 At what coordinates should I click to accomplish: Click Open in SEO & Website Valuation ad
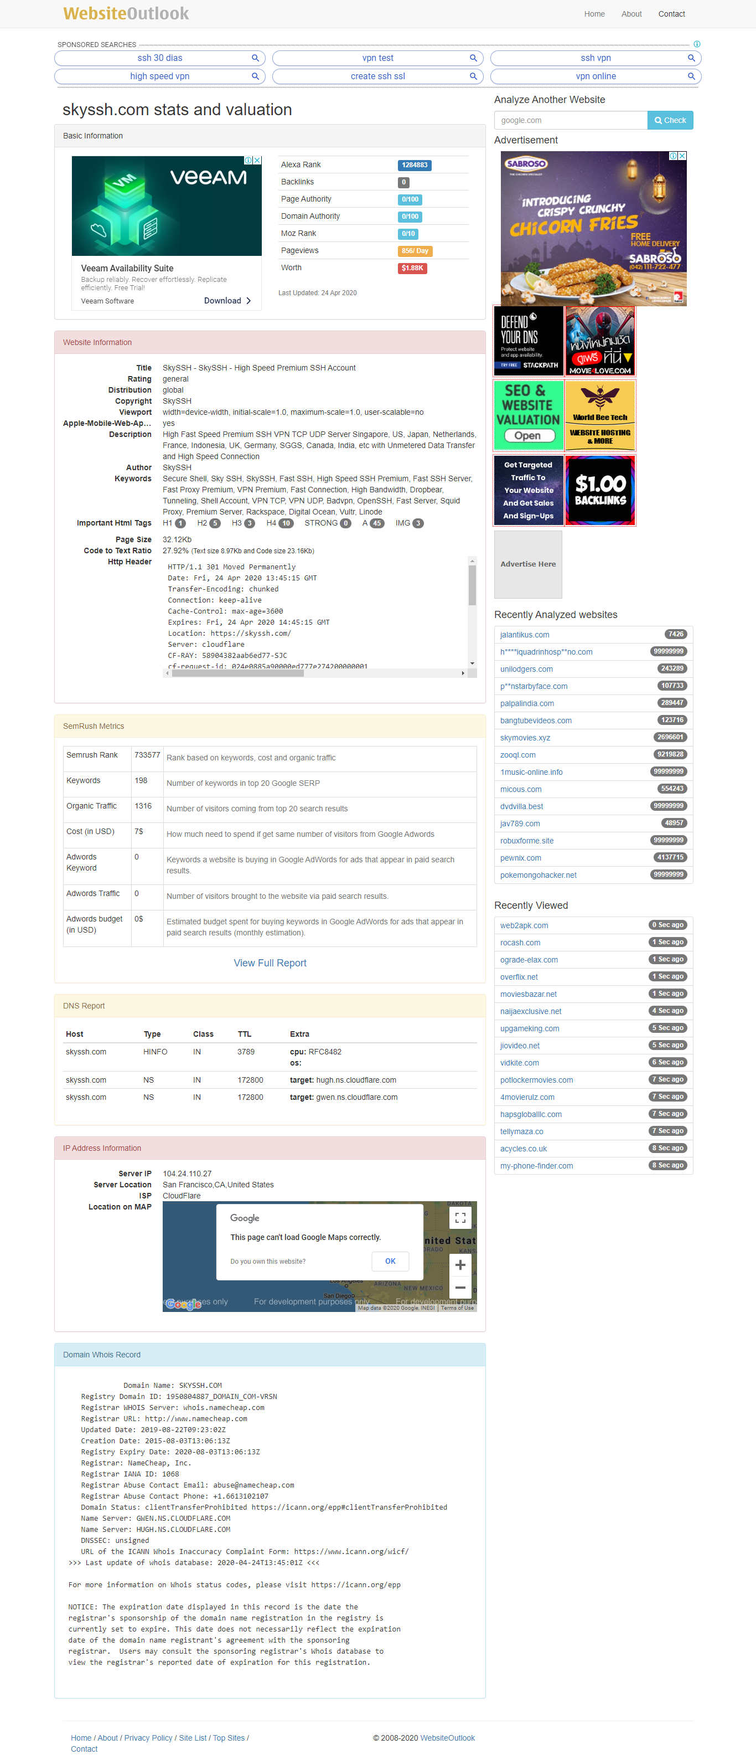[x=528, y=436]
